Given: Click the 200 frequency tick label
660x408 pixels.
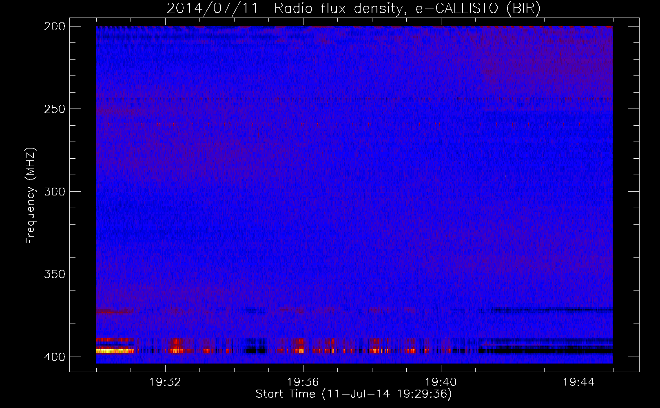Looking at the screenshot, I should coord(54,27).
